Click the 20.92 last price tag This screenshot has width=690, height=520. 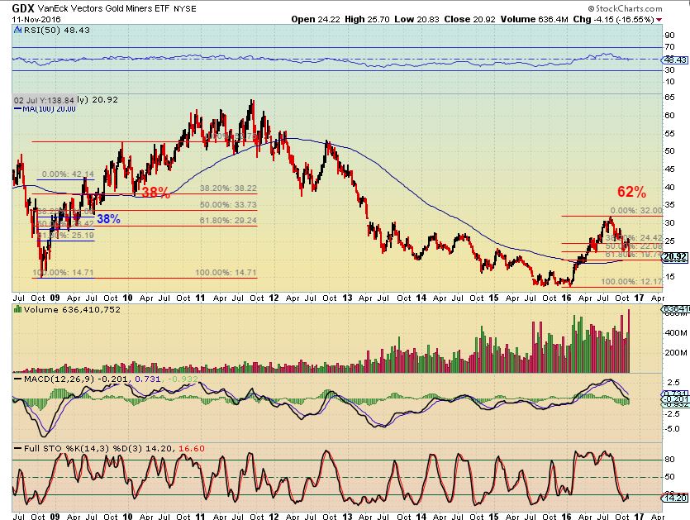pyautogui.click(x=675, y=257)
